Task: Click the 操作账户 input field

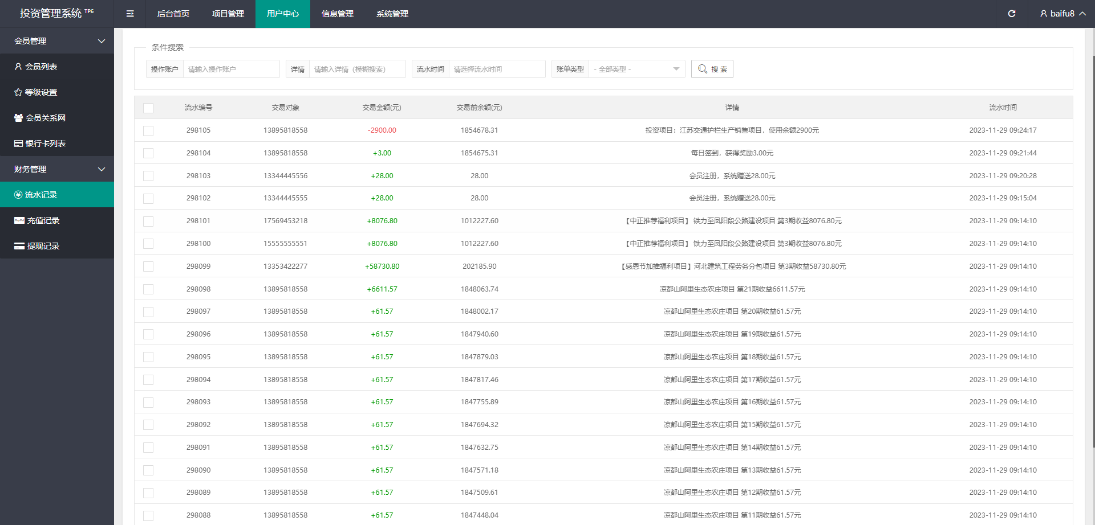Action: (231, 69)
